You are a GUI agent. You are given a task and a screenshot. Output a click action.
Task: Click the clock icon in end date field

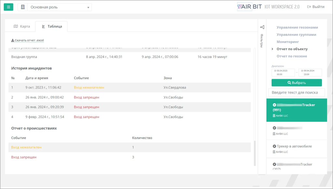click(302, 71)
